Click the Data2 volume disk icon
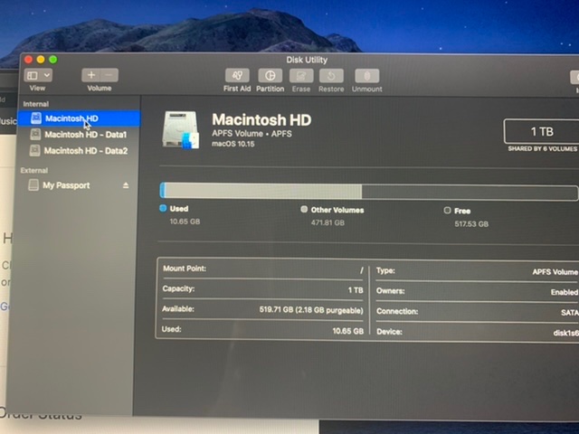Viewport: 579px width, 434px height. 34,150
